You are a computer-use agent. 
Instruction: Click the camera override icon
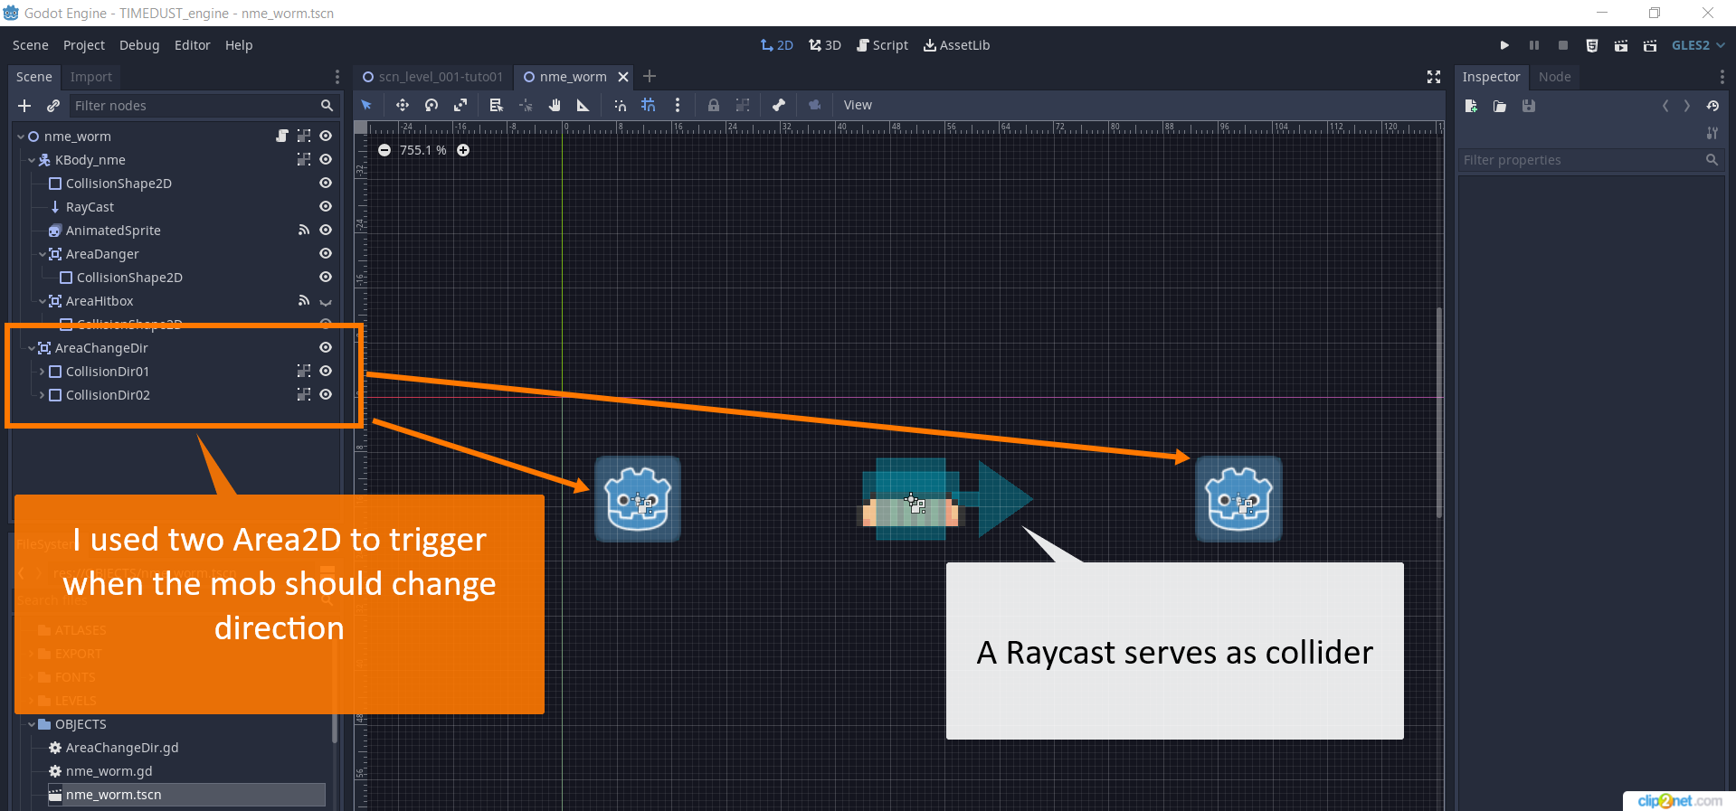tap(814, 105)
